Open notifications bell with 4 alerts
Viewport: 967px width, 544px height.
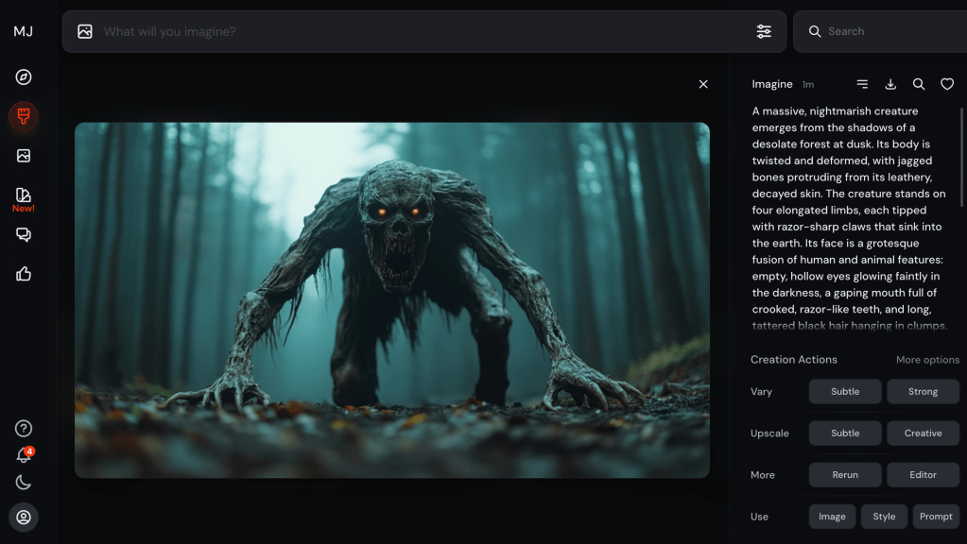click(24, 455)
